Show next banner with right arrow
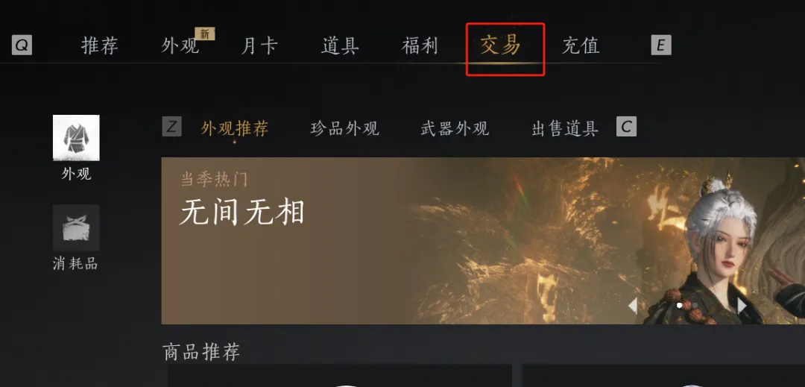This screenshot has height=387, width=805. [x=742, y=306]
